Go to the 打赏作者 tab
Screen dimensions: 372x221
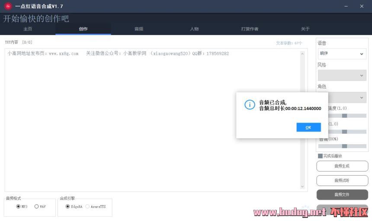(x=250, y=29)
